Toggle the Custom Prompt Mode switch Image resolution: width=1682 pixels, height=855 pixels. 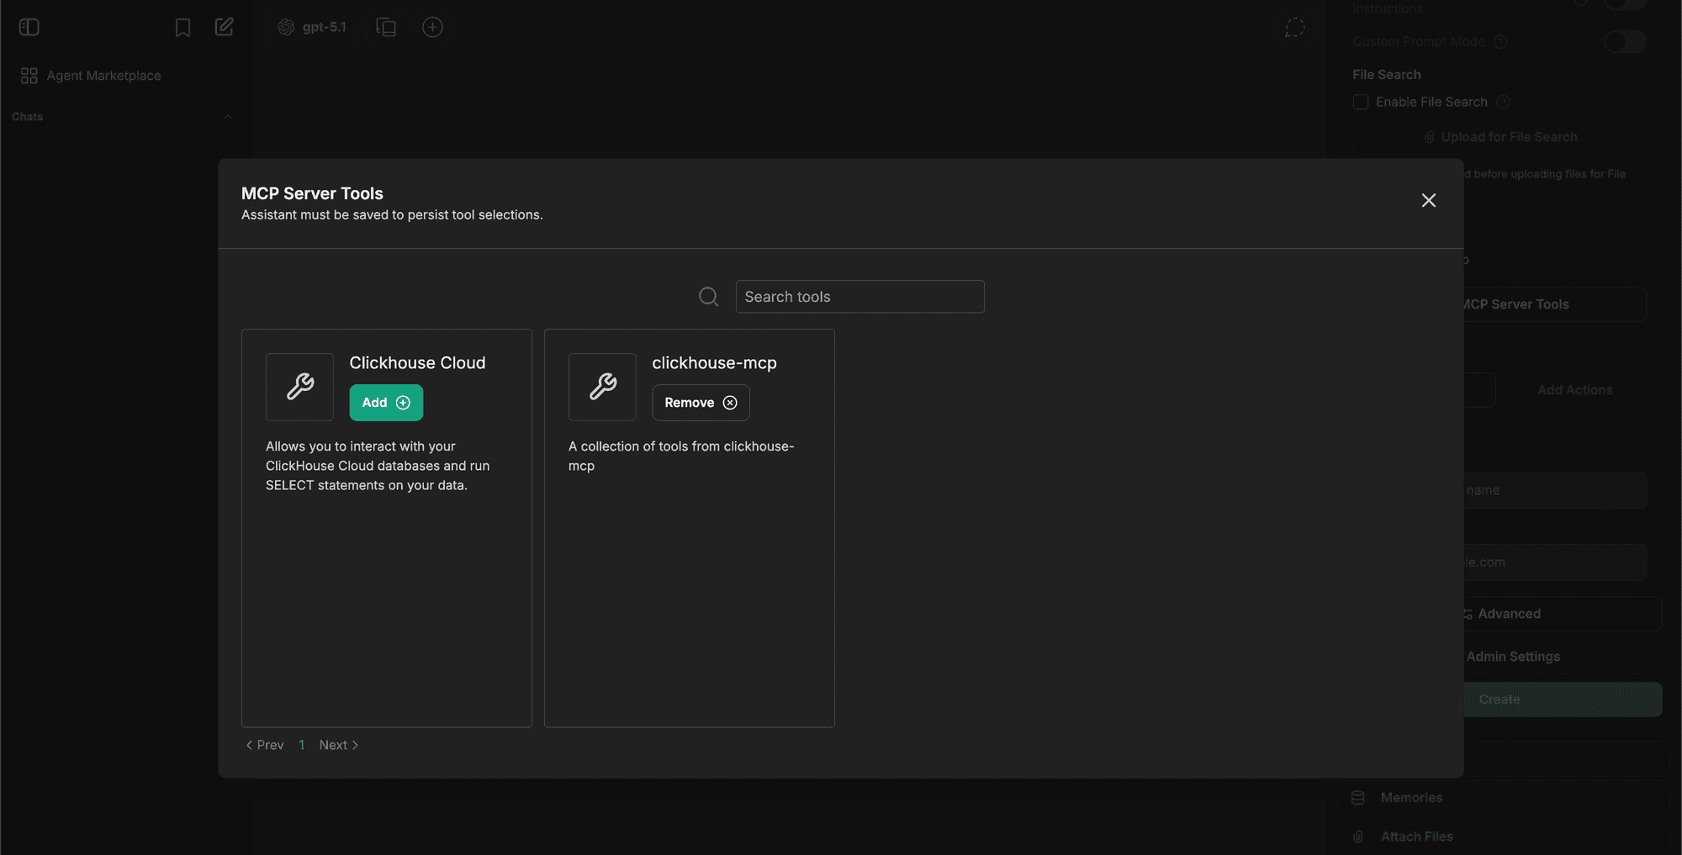pos(1625,41)
